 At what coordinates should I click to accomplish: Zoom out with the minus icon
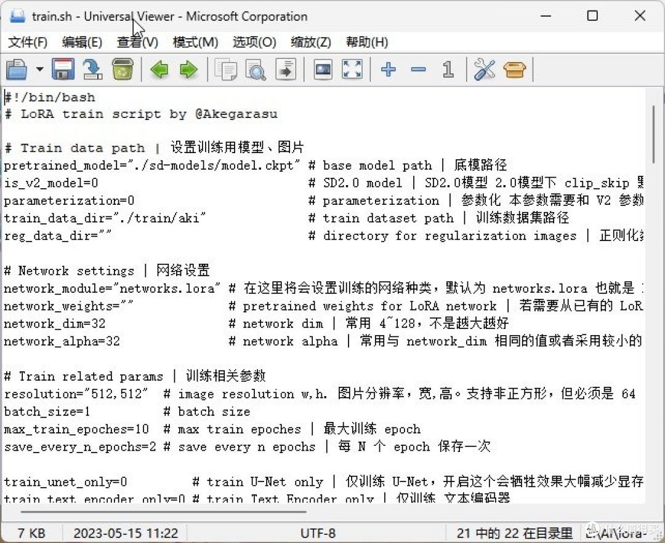point(418,69)
